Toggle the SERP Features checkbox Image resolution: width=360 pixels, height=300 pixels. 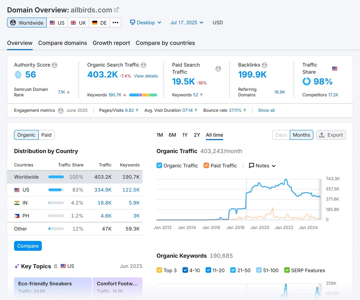tap(287, 270)
